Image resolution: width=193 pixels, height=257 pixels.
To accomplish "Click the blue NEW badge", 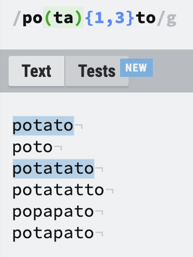I will coord(136,68).
